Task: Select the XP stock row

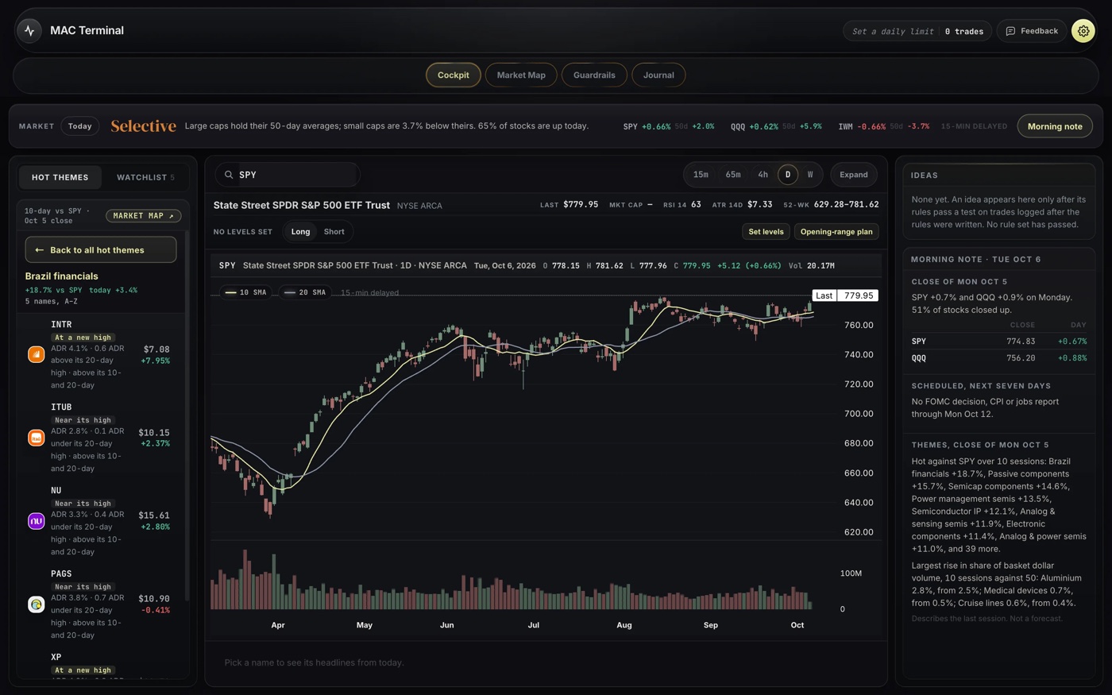Action: click(102, 664)
